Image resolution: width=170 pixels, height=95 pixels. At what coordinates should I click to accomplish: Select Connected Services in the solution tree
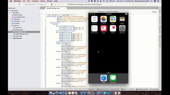19,17
